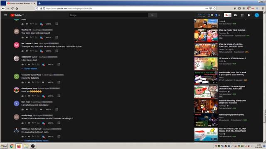The image size is (266, 149).
Task: Go back with the browser back arrow
Action: [3, 8]
